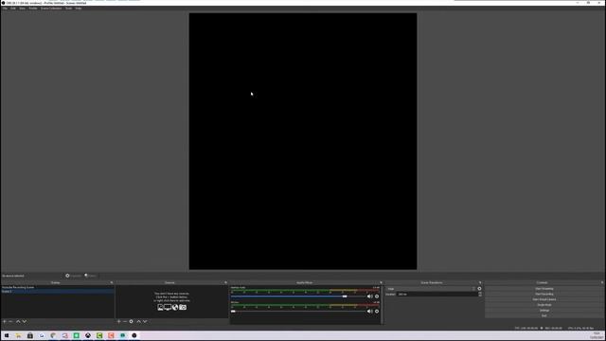This screenshot has width=606, height=341.
Task: Move the selected scene up in Scenes panel
Action: click(18, 321)
